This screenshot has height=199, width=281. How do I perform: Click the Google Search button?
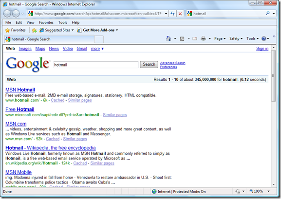[149, 64]
